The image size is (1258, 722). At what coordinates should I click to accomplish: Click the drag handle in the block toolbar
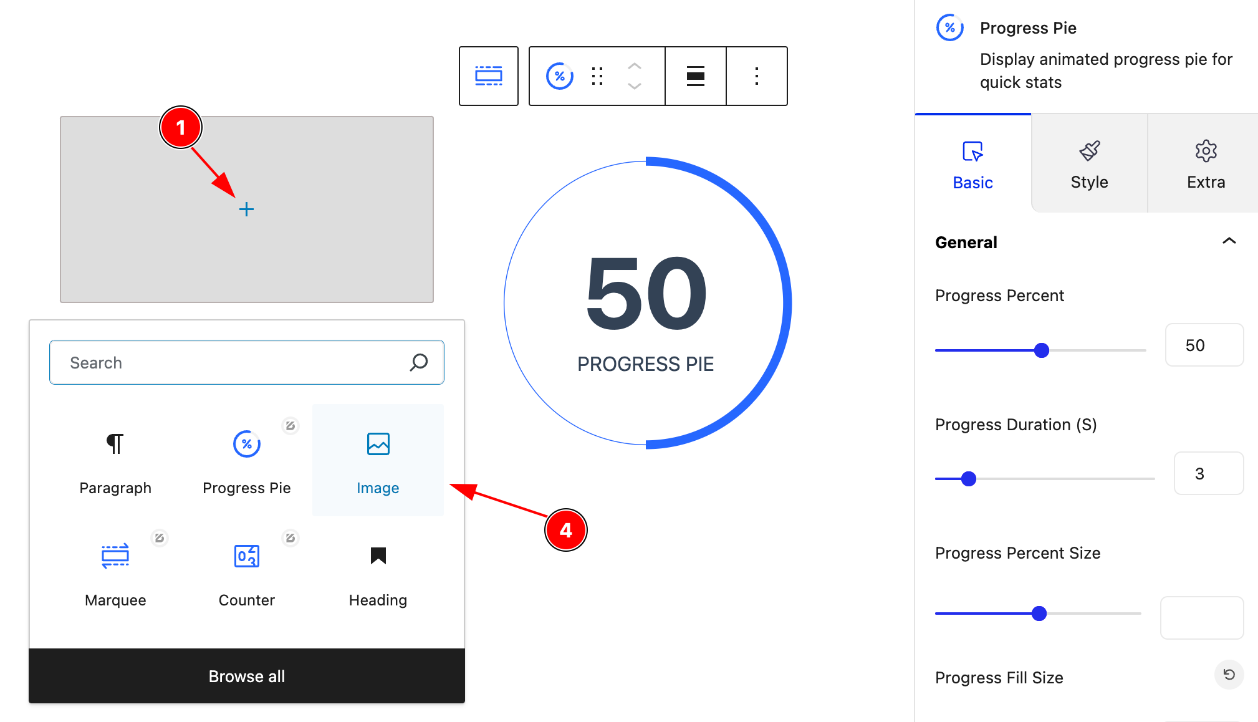pyautogui.click(x=597, y=76)
